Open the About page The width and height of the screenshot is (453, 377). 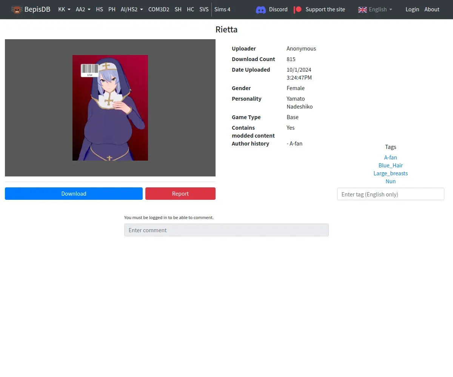(x=432, y=9)
